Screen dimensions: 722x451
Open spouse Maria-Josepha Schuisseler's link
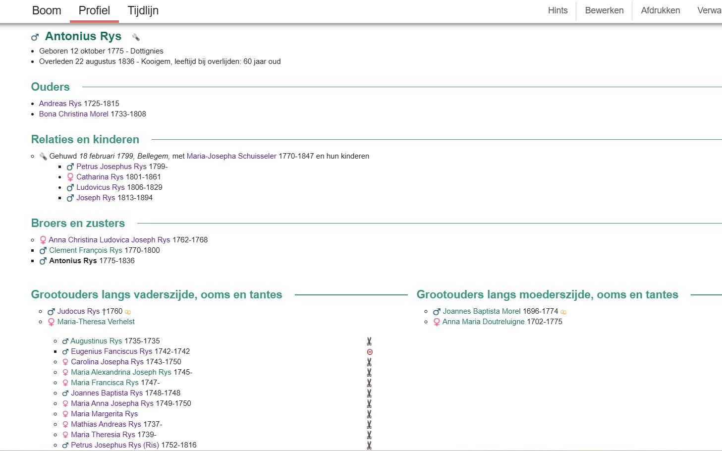231,156
